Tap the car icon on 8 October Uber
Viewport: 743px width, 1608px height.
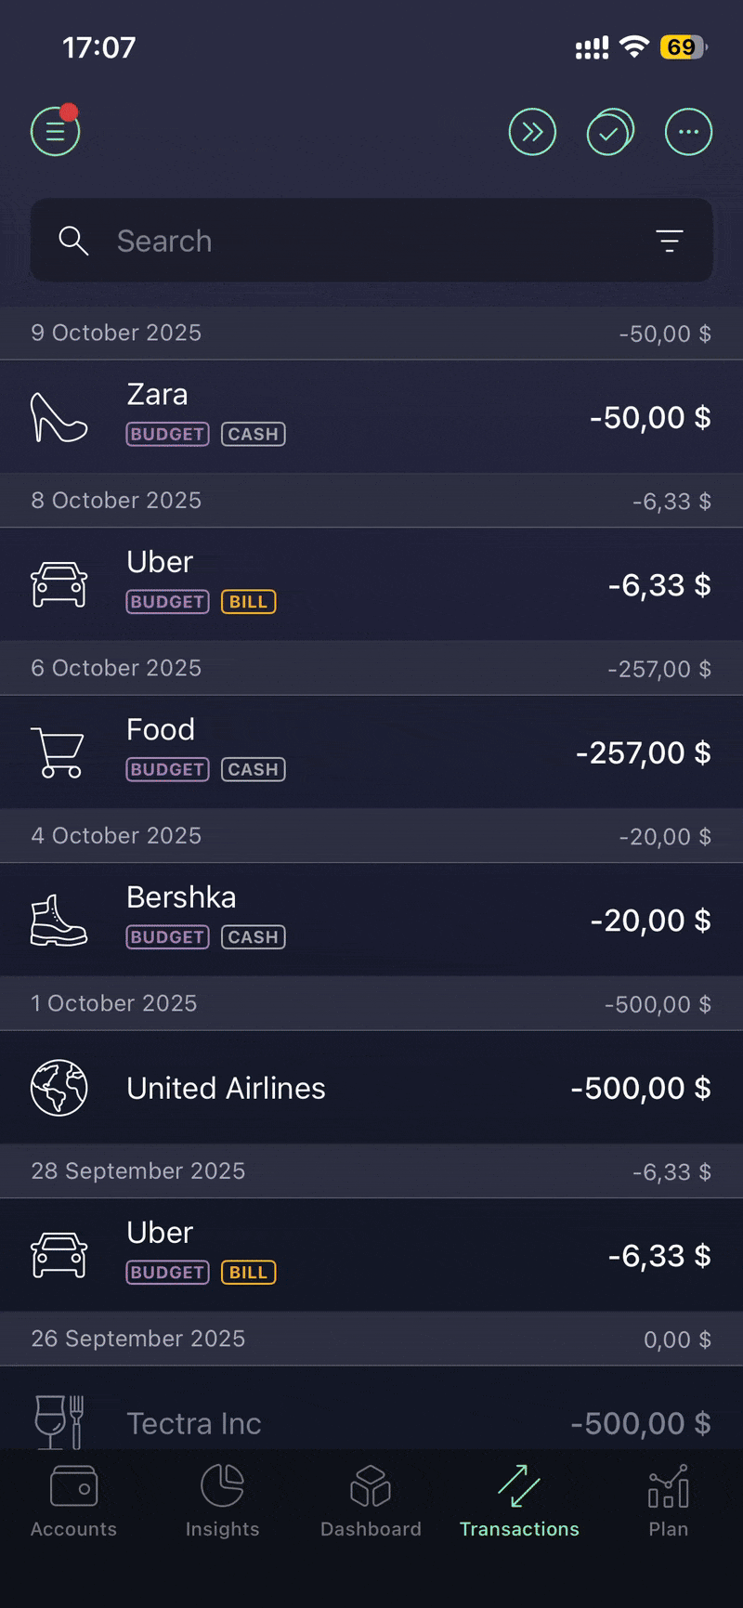[59, 585]
